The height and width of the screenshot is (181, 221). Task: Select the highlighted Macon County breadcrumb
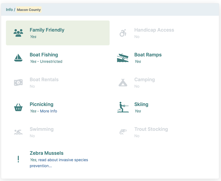[29, 10]
